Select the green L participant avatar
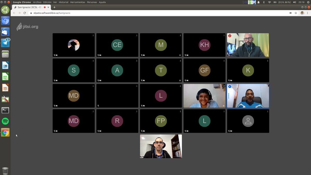This screenshot has width=311, height=175. [x=204, y=121]
